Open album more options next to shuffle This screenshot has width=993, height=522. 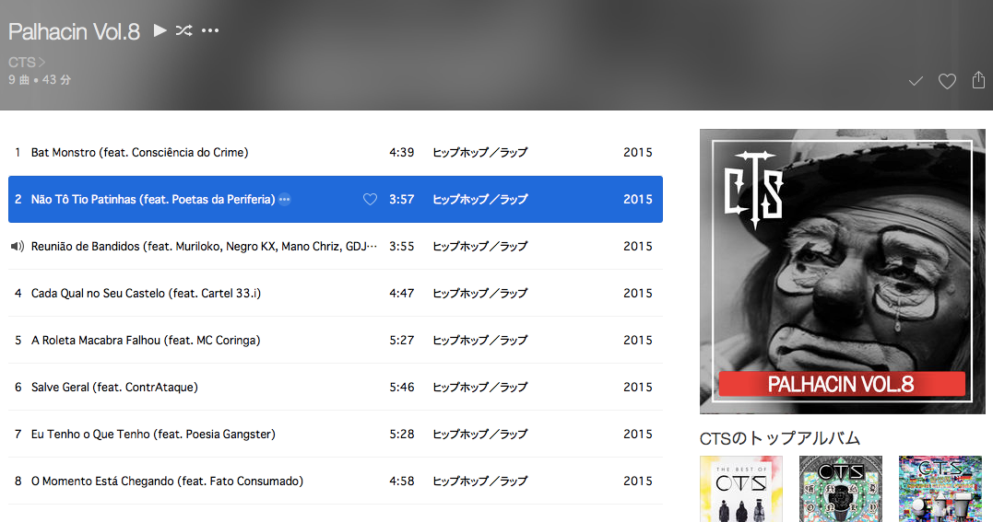[x=210, y=30]
